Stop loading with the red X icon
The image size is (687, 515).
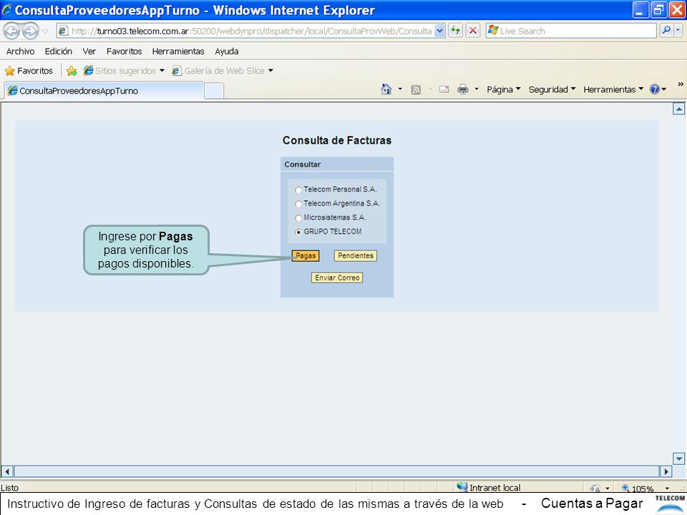click(473, 31)
